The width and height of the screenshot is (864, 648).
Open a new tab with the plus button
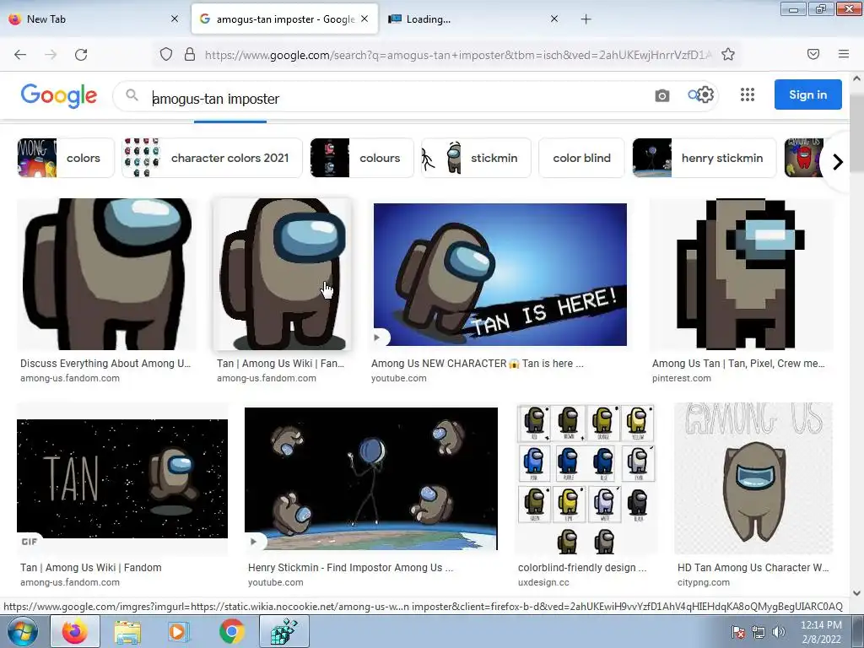tap(586, 19)
